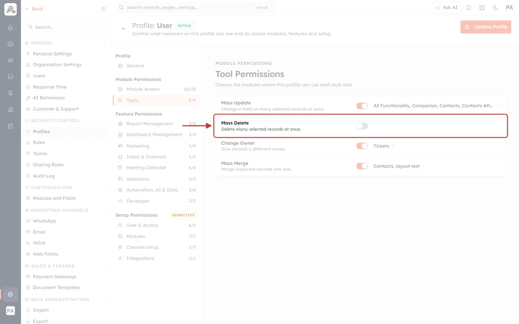
Task: Open the Mass Merge modules dropdown
Action: point(399,166)
